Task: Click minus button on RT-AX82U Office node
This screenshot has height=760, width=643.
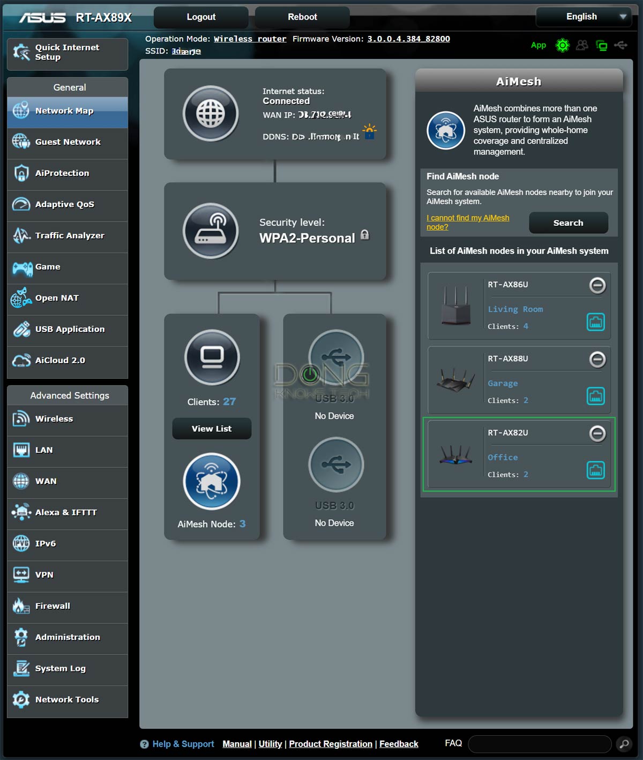Action: click(597, 433)
